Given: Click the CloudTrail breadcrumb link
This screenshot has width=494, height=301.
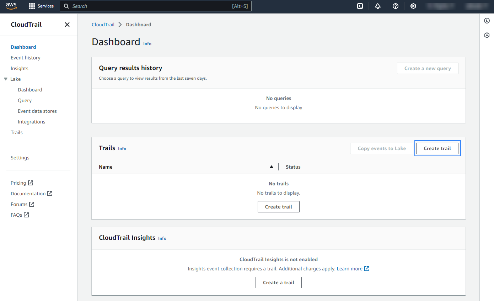Looking at the screenshot, I should point(103,25).
